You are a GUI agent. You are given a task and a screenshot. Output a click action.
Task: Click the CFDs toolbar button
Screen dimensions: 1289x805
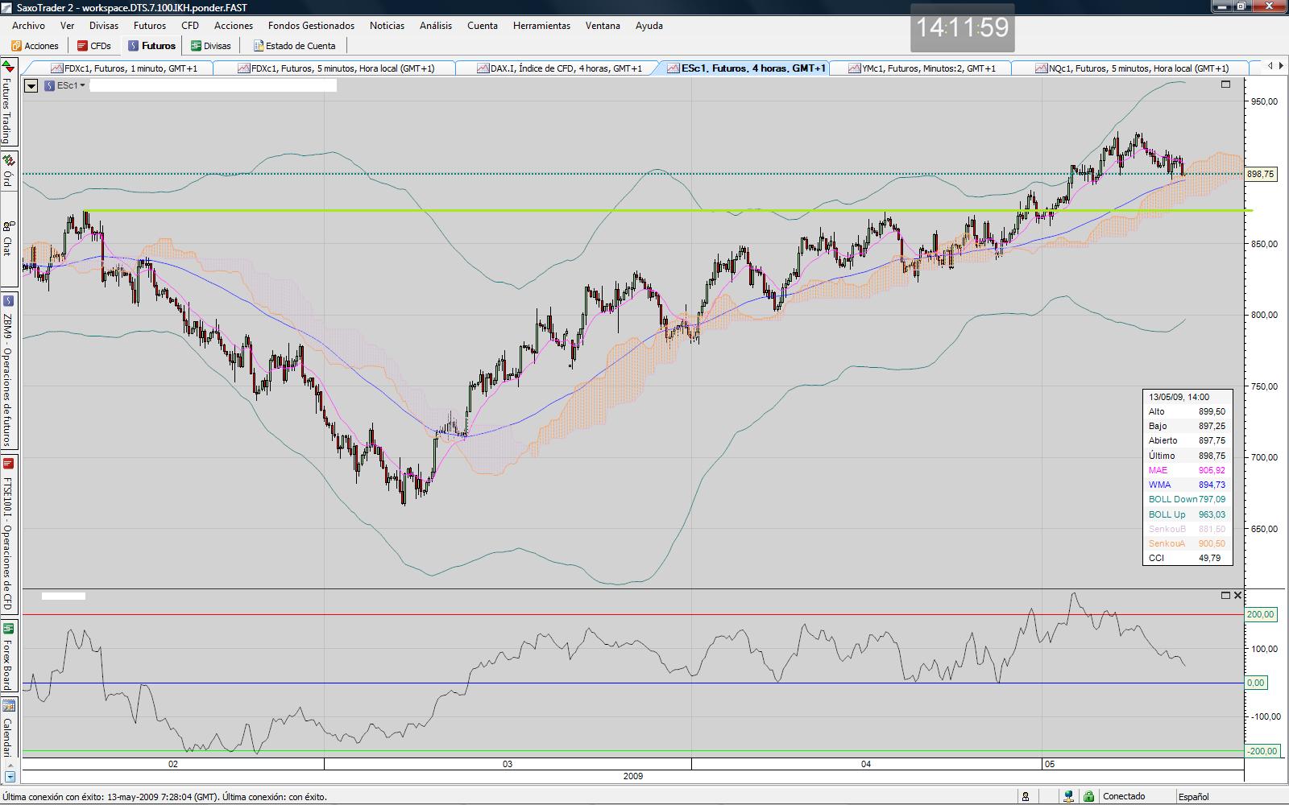click(94, 46)
